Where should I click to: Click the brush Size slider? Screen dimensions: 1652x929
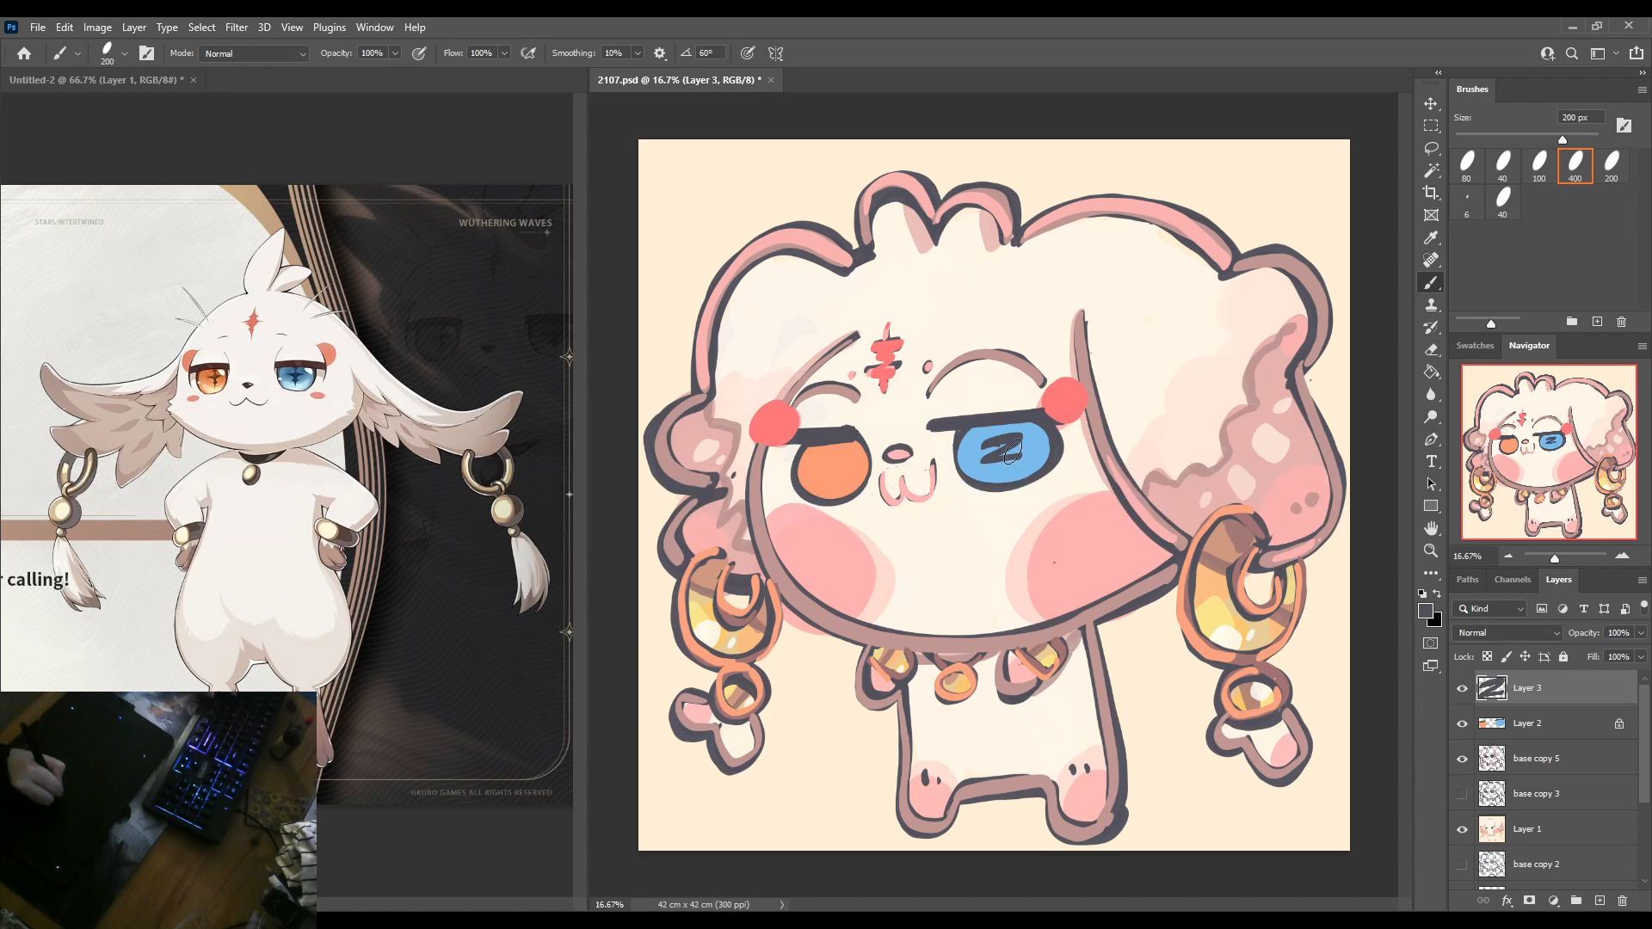(1527, 136)
